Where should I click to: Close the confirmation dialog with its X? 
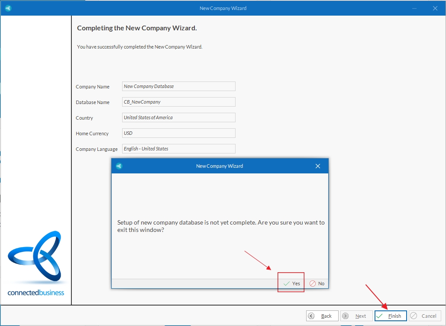coord(318,166)
